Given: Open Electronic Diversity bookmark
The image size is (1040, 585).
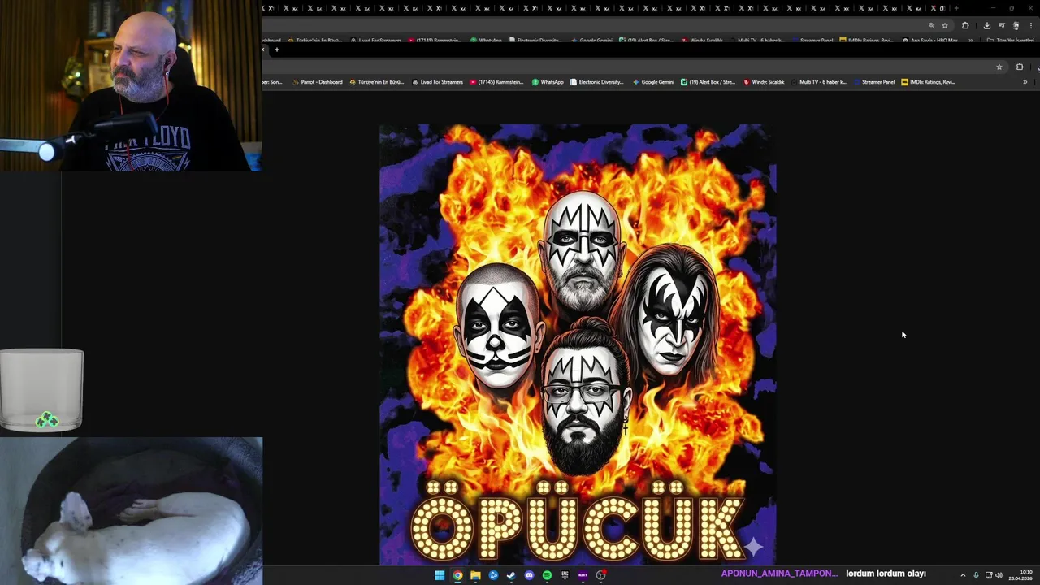Looking at the screenshot, I should tap(596, 82).
